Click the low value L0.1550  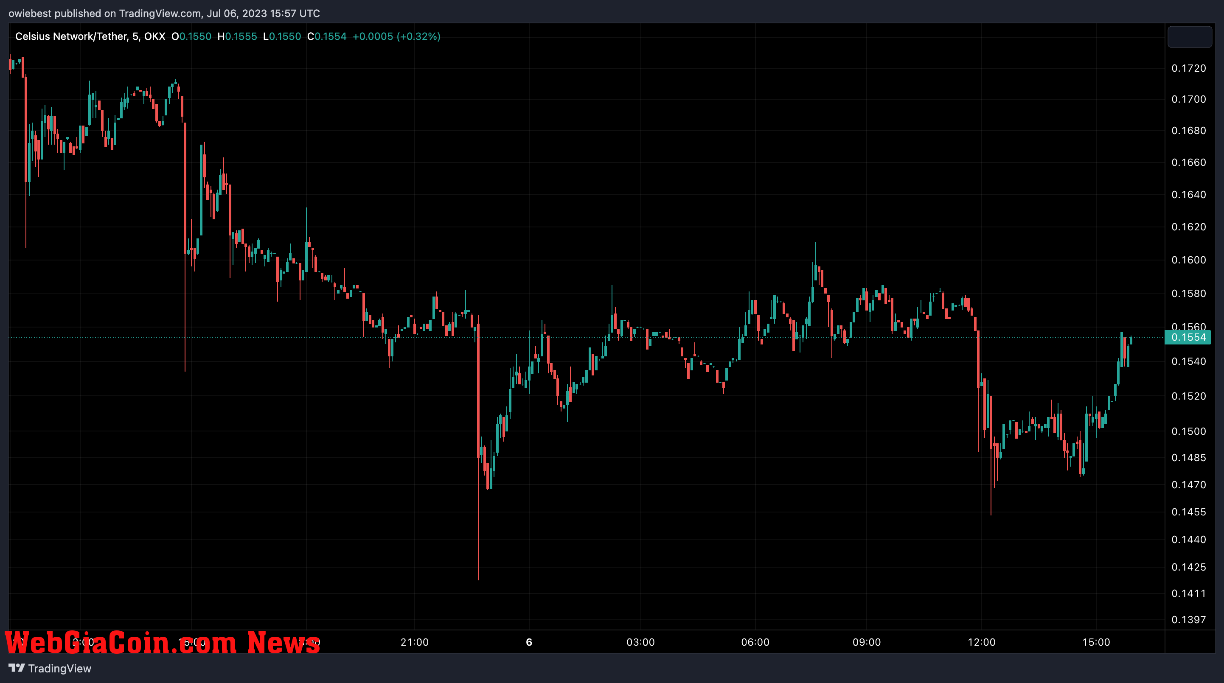click(282, 36)
